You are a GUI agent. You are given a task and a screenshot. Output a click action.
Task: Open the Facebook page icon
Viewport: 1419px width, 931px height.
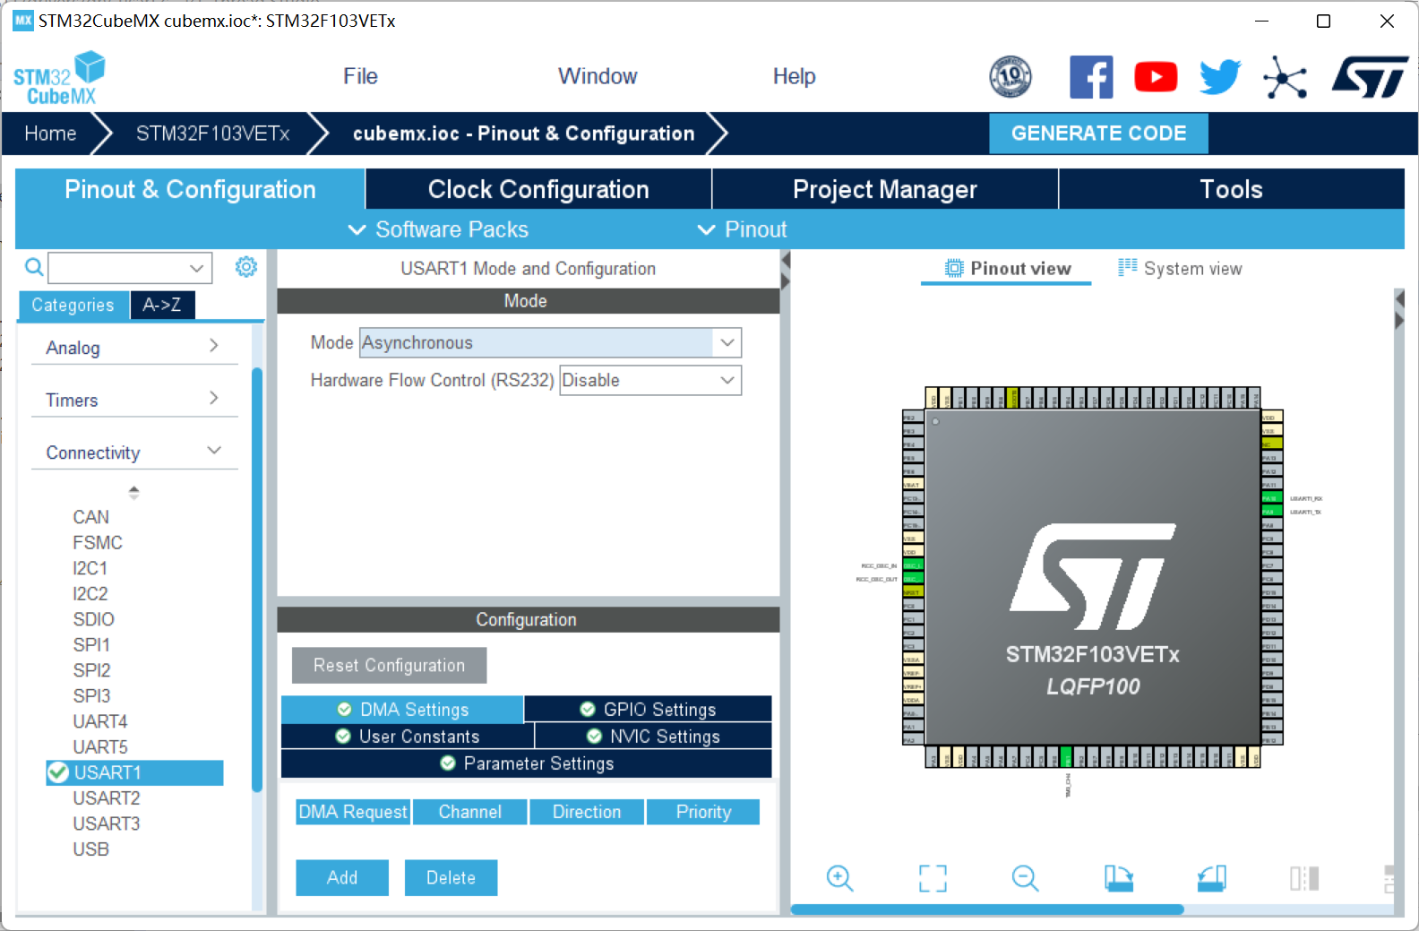click(1091, 77)
